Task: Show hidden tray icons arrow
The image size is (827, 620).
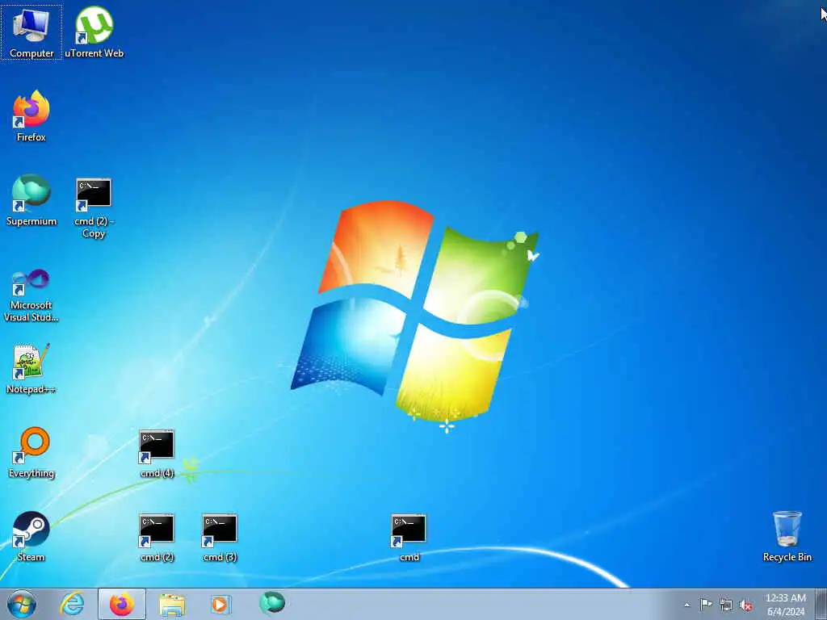Action: point(686,605)
